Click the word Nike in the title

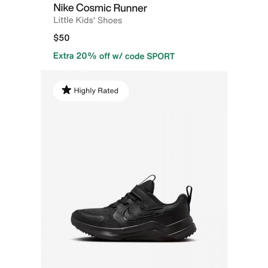(x=64, y=8)
